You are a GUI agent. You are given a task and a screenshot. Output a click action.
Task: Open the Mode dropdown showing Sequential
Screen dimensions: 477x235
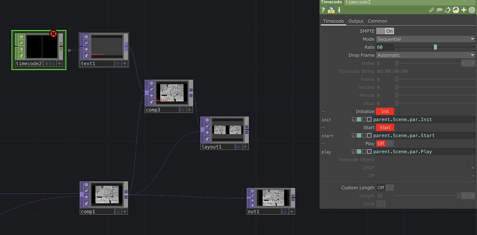pos(426,39)
